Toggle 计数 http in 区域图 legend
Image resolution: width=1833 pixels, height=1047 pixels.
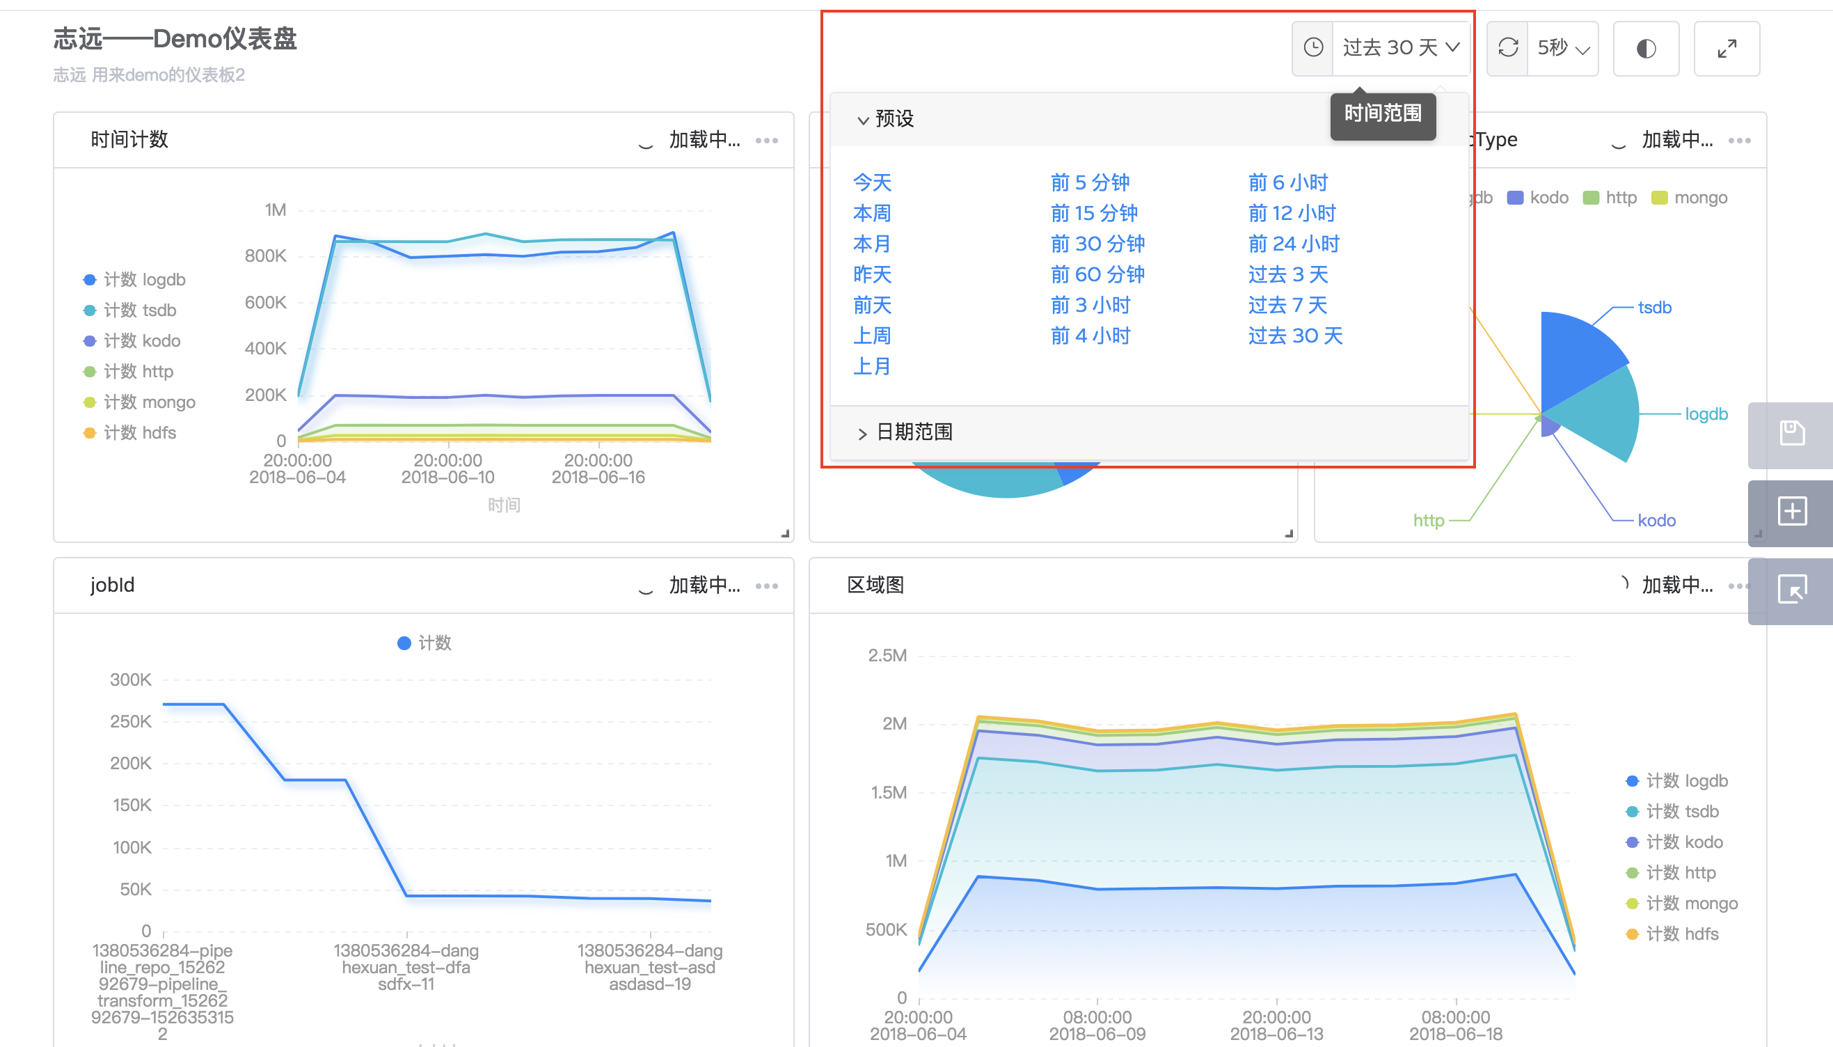1672,873
